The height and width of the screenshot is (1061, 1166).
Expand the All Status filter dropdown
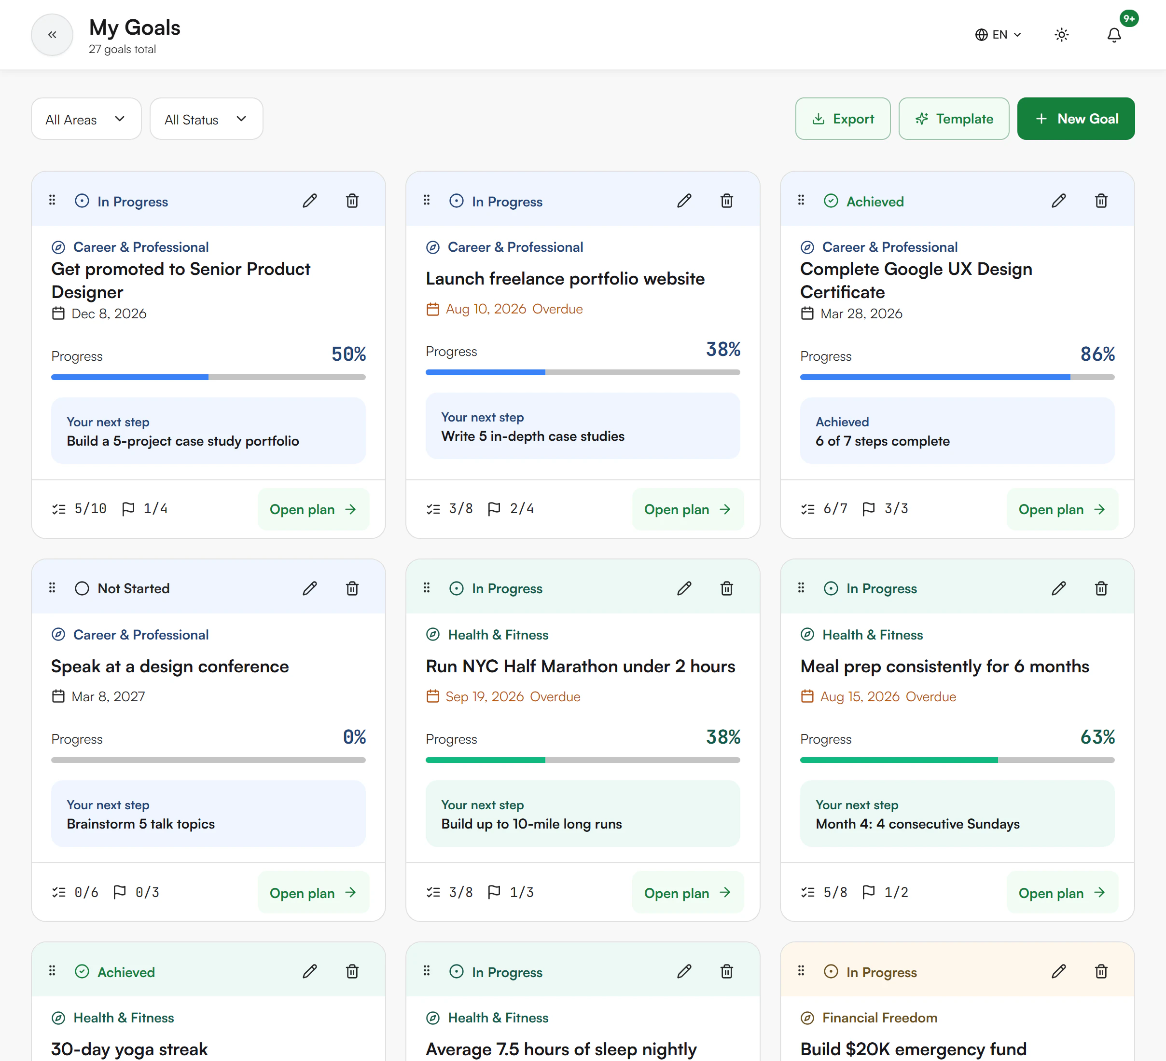tap(207, 119)
